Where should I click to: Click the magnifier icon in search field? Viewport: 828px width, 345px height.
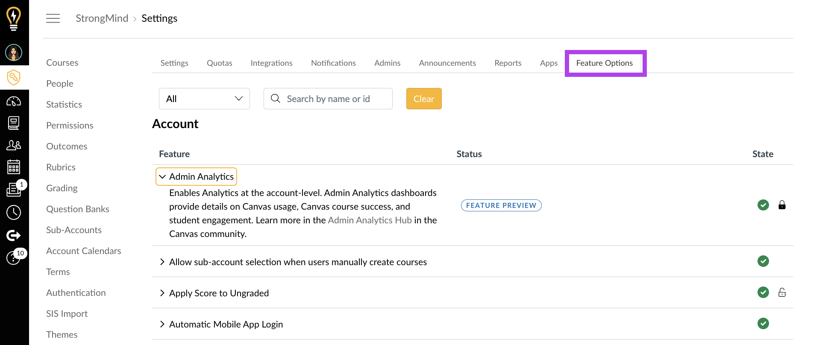(276, 99)
